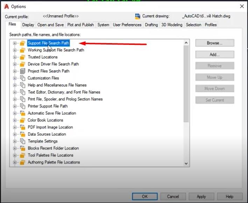Screen dimensions: 248x203
Task: Select the System tab
Action: pos(103,25)
